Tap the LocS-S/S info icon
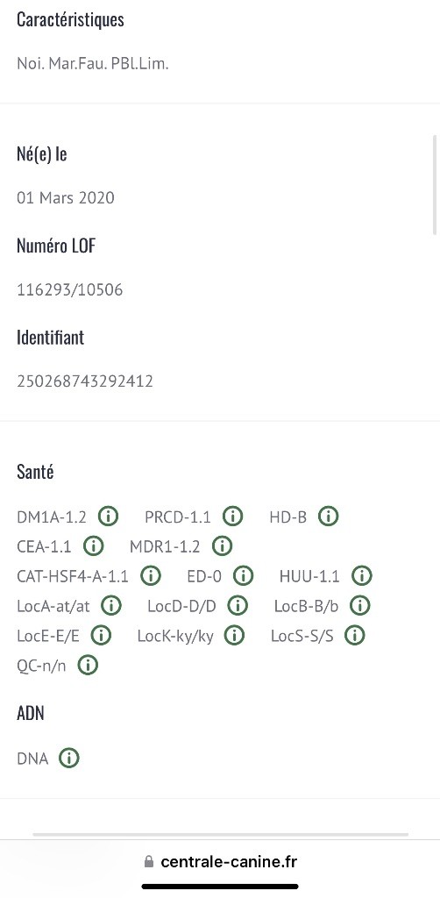Screen dimensions: 440x898 tap(355, 635)
